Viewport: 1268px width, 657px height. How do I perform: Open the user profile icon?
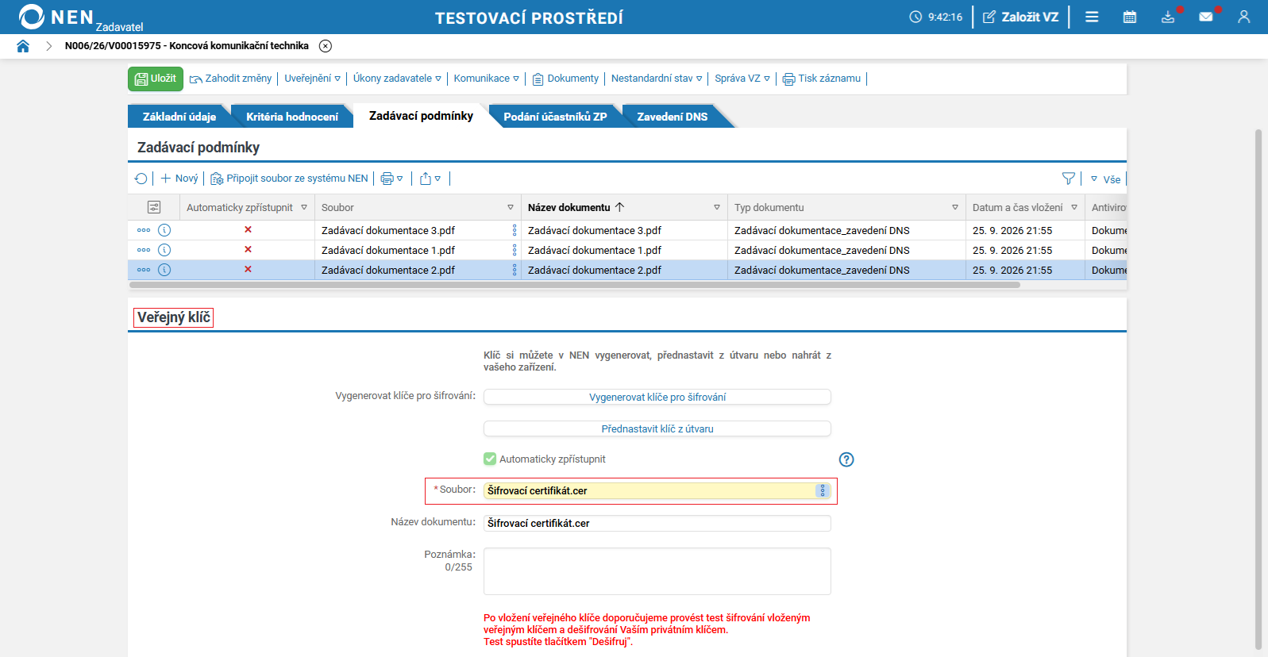(1244, 17)
